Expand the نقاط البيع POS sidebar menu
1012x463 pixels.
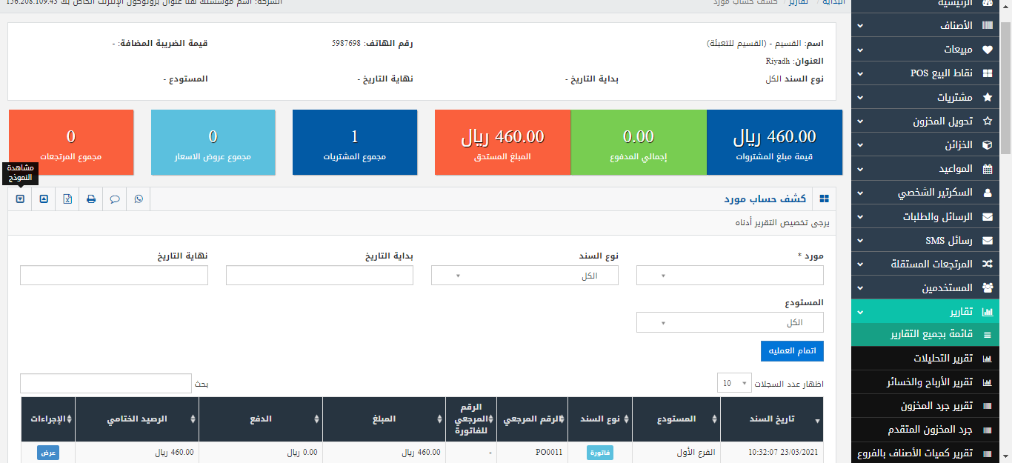(x=931, y=73)
